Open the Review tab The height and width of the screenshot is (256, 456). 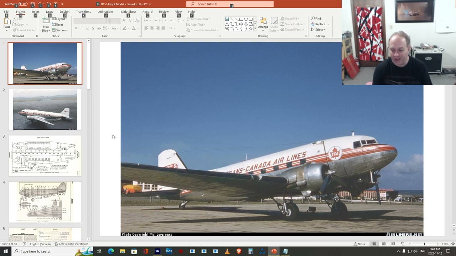(x=164, y=12)
